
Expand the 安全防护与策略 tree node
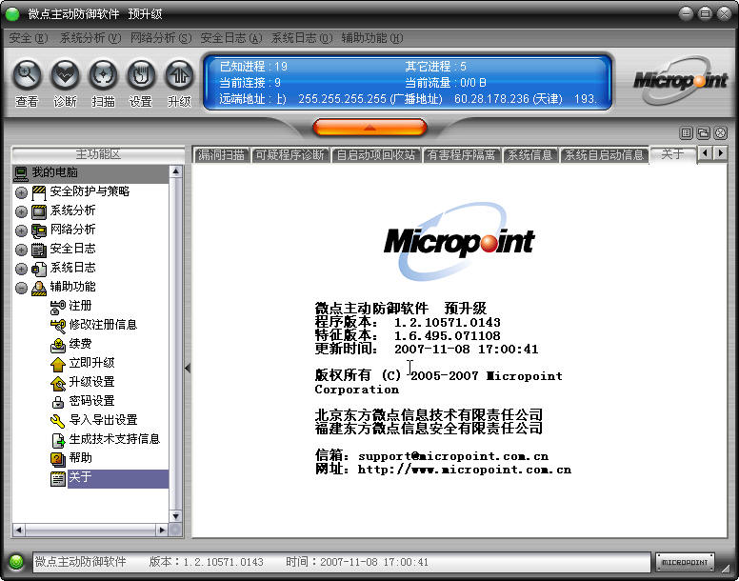coord(21,192)
